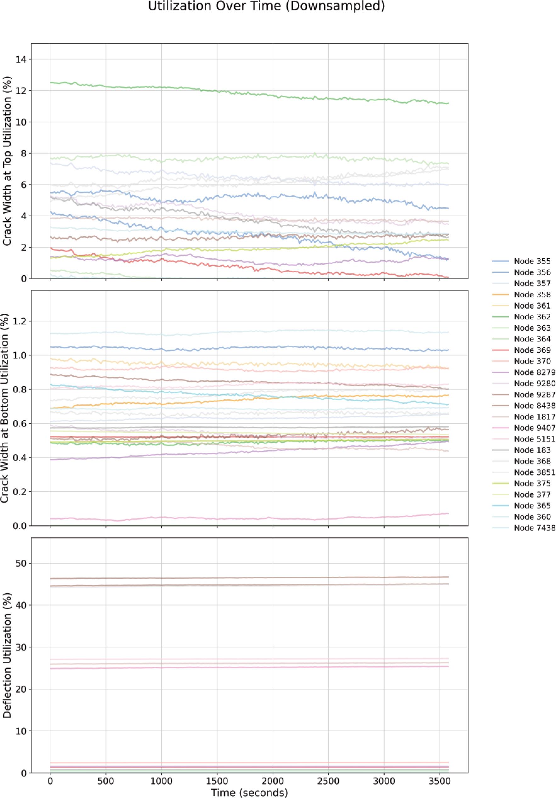Click the Node 358 orange legend swatch
The width and height of the screenshot is (556, 798).
pyautogui.click(x=501, y=295)
